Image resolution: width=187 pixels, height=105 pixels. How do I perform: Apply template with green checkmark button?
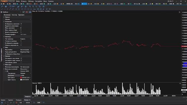[x=23, y=12]
